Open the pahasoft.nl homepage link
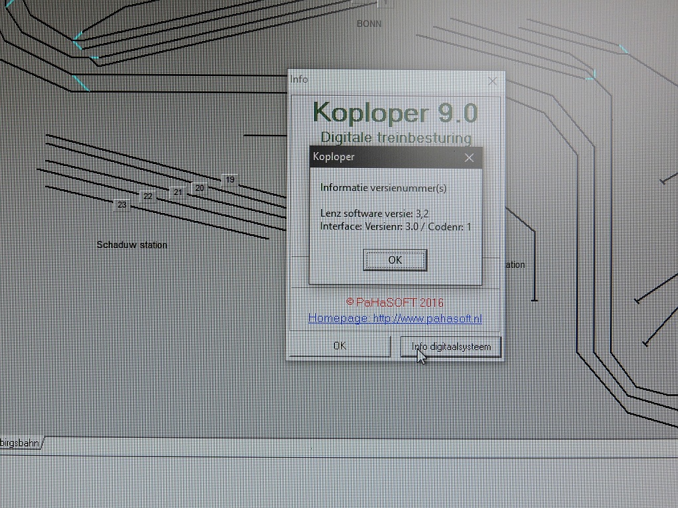678x508 pixels. pyautogui.click(x=395, y=318)
